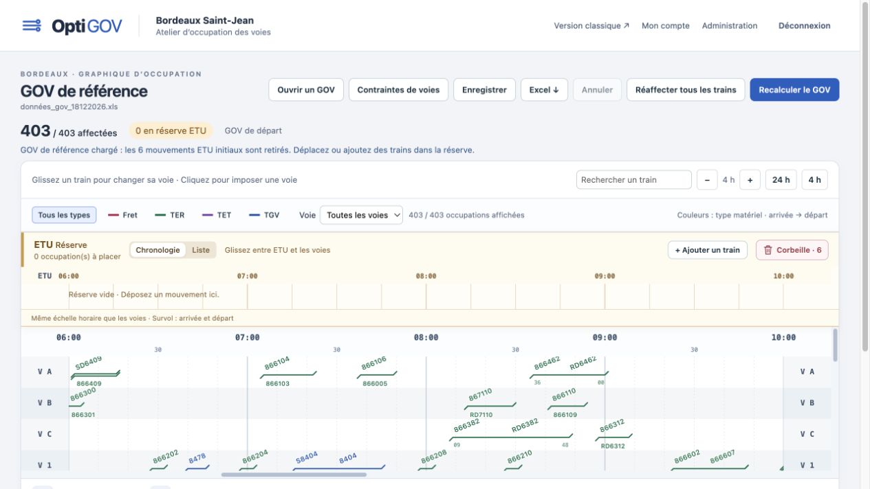Set time window to 4 h
This screenshot has height=489, width=870.
[815, 180]
